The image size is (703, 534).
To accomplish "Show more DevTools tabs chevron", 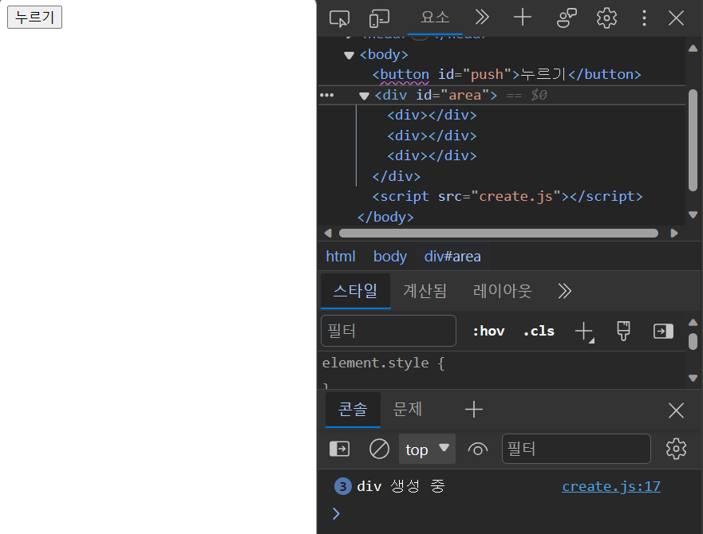I will tap(482, 18).
